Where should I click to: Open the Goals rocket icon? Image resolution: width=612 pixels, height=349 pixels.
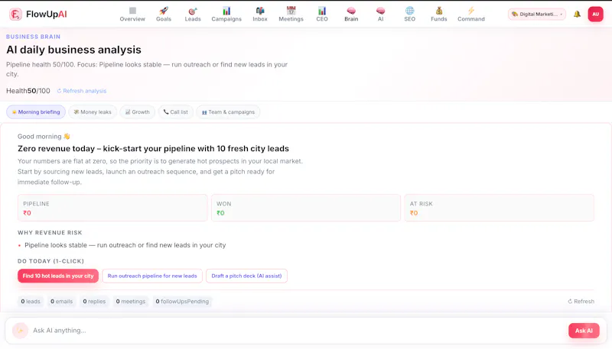pos(164,11)
